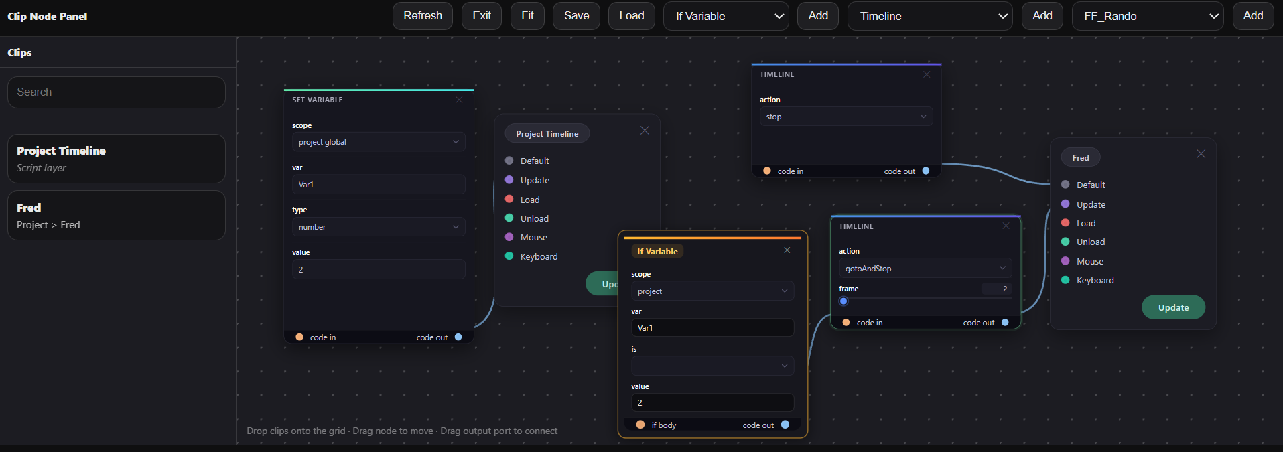Viewport: 1283px width, 452px height.
Task: Close the Fred clip node
Action: (1201, 154)
